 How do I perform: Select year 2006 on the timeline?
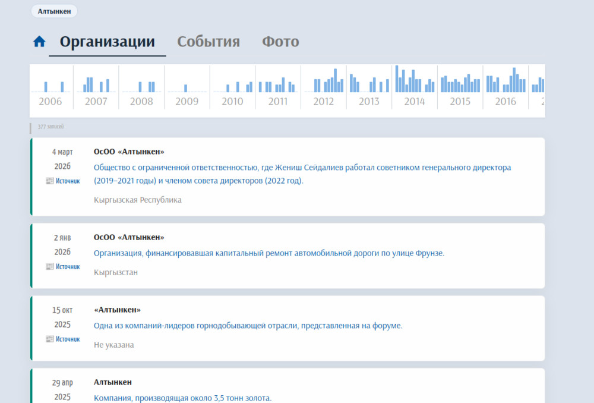coord(50,102)
